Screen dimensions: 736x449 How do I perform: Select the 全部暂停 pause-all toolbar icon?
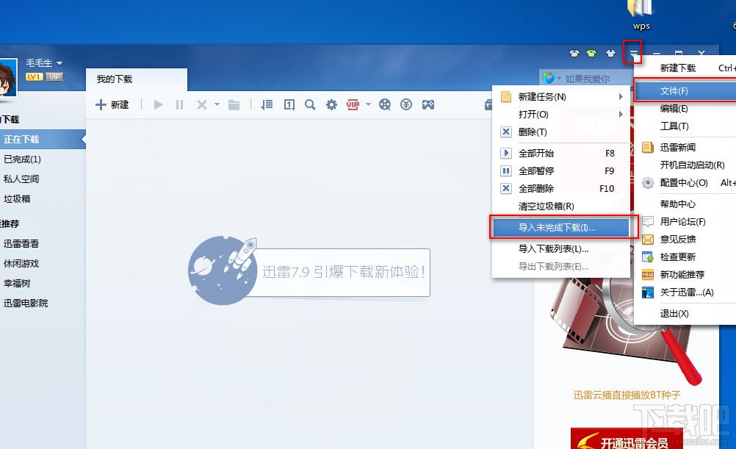(179, 104)
